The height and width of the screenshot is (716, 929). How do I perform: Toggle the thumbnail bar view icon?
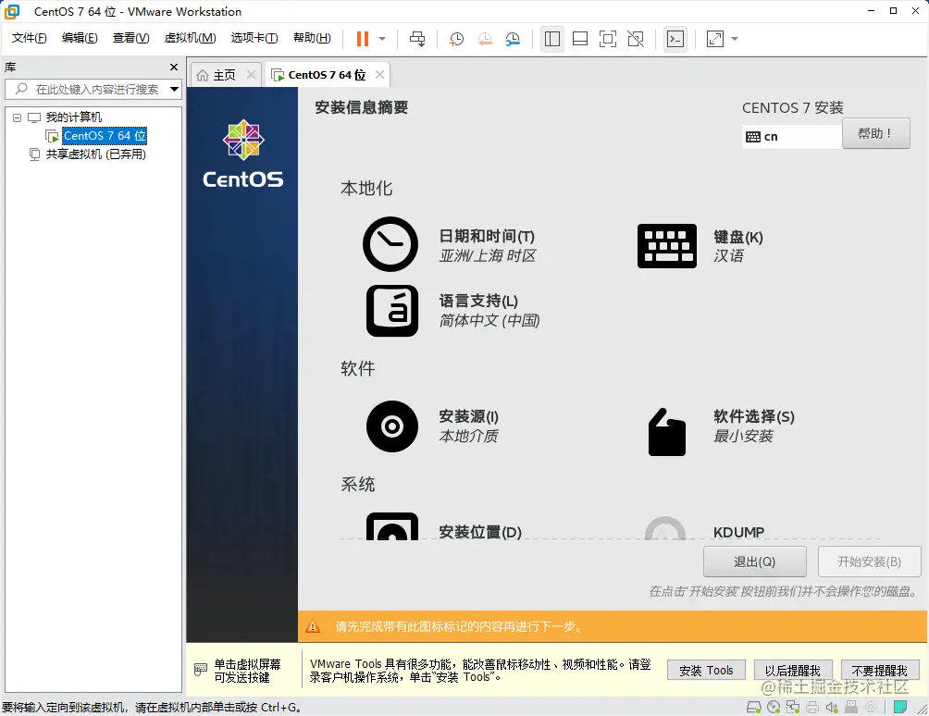(580, 39)
